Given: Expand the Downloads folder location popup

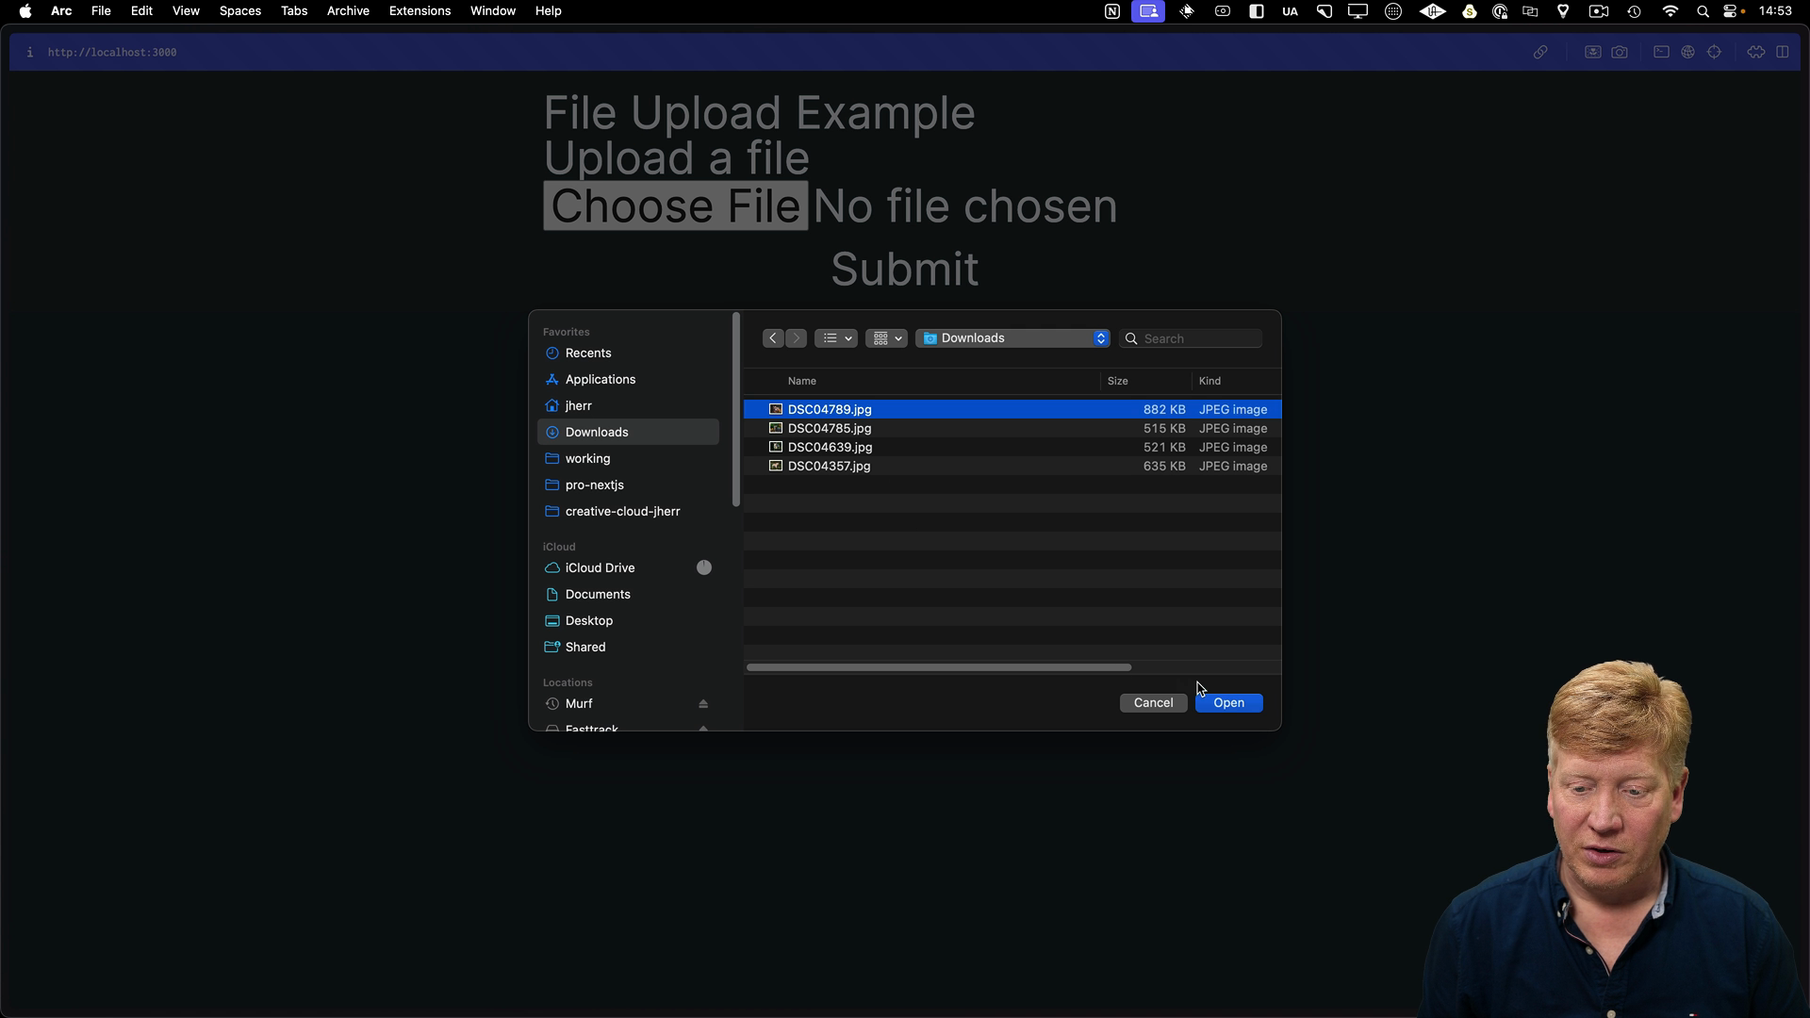Looking at the screenshot, I should (x=1012, y=338).
